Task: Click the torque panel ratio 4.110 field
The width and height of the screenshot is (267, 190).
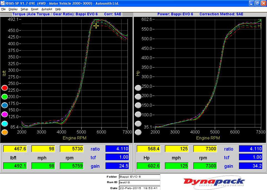Action: (117, 149)
